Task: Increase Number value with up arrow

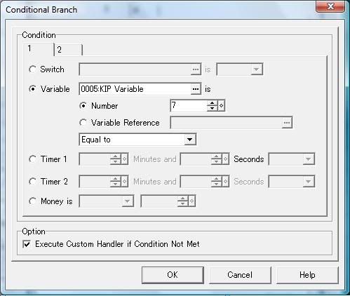Action: point(212,103)
